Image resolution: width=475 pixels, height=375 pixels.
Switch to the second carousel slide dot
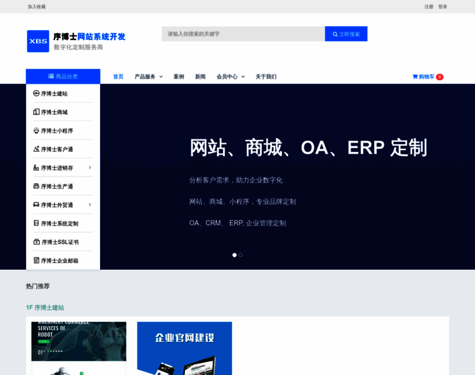click(241, 255)
